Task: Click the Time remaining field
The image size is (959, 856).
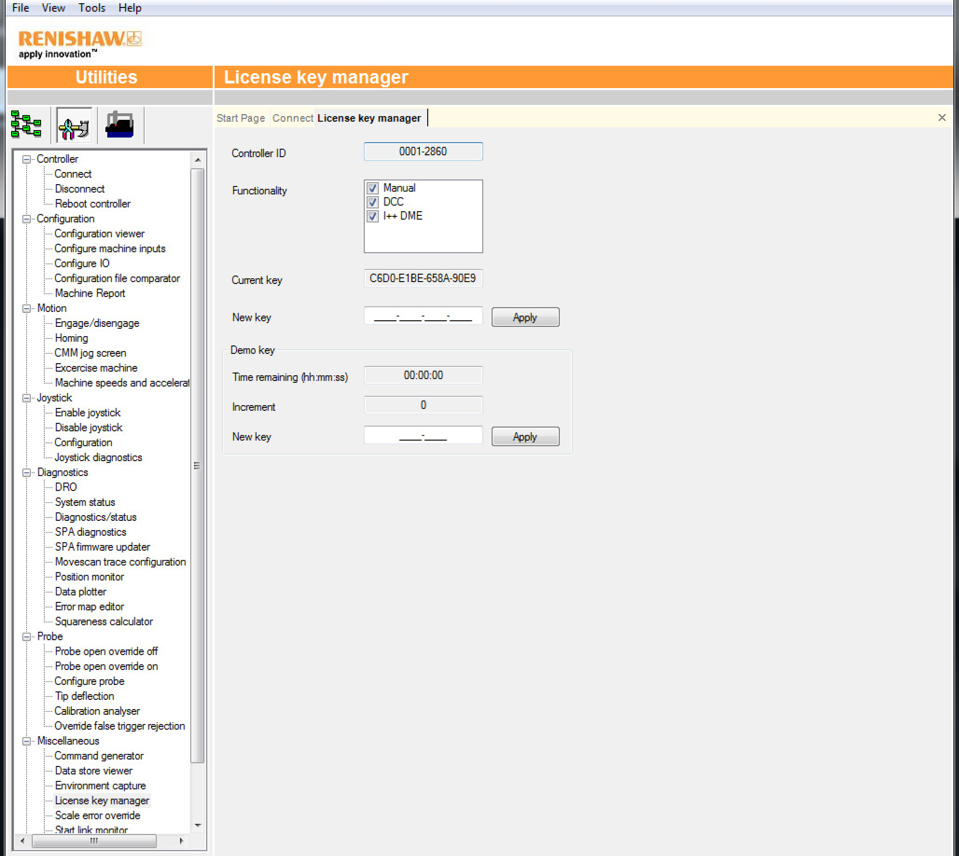Action: tap(423, 375)
